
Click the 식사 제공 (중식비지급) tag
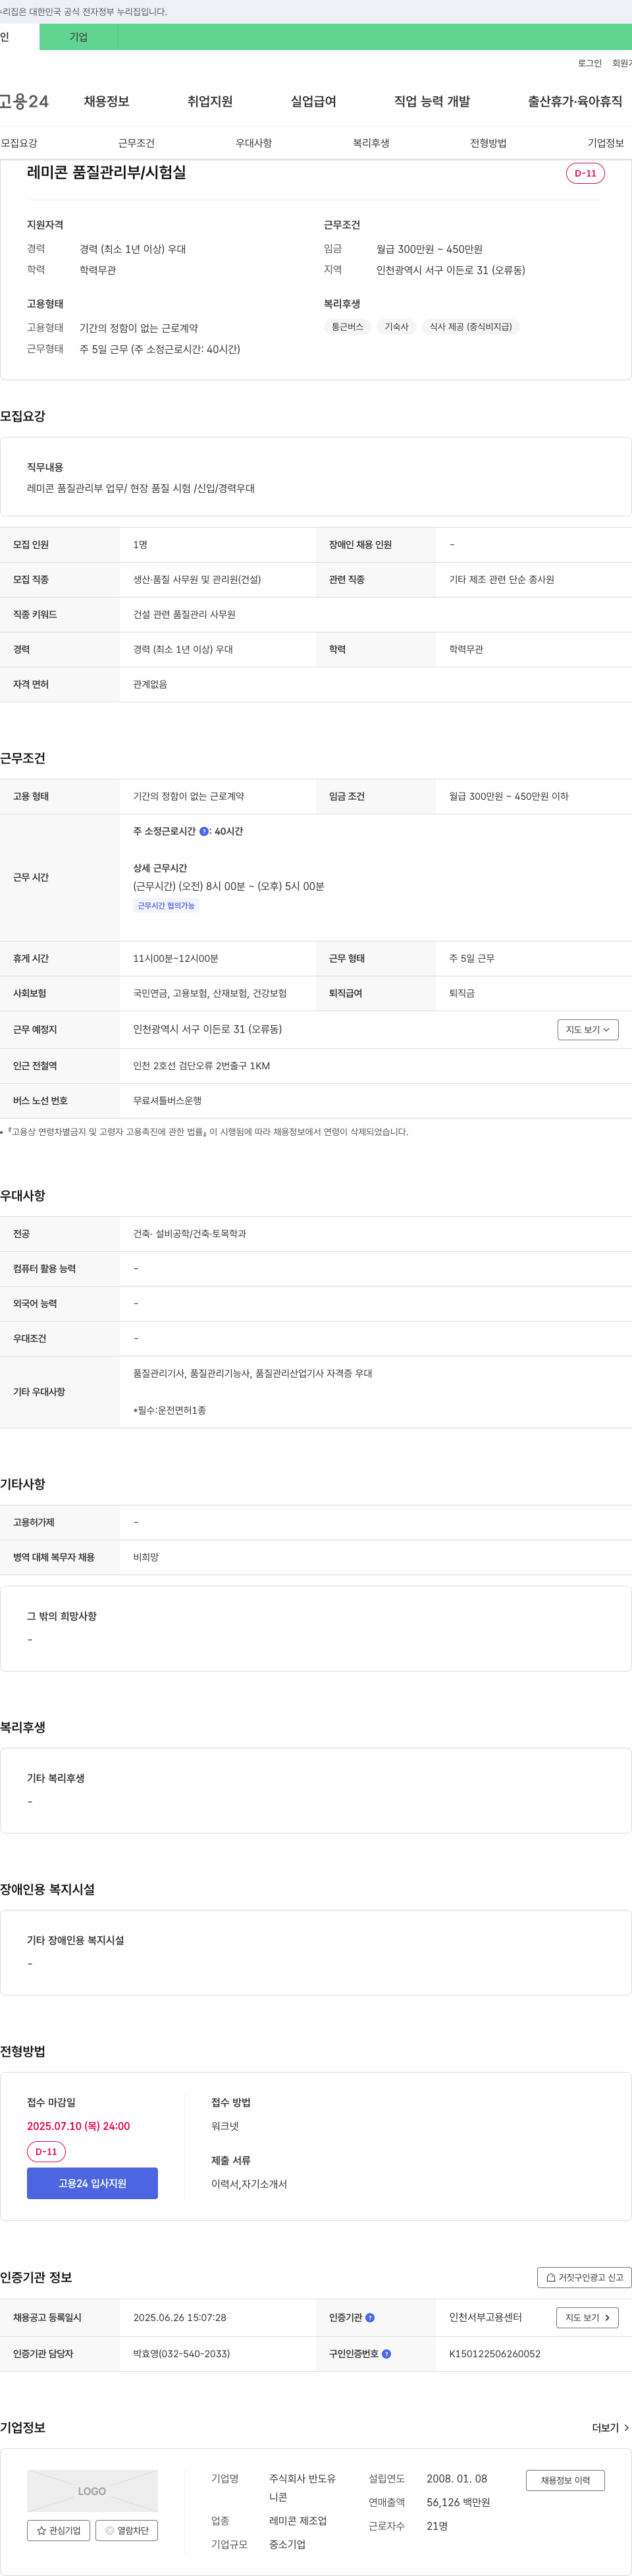(471, 327)
